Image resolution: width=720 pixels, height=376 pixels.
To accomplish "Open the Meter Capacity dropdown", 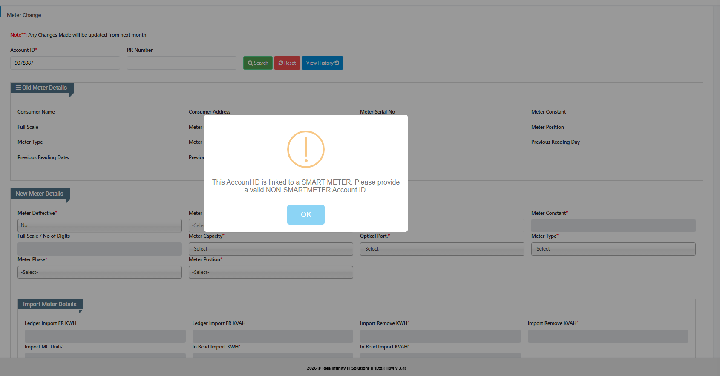I will point(271,249).
